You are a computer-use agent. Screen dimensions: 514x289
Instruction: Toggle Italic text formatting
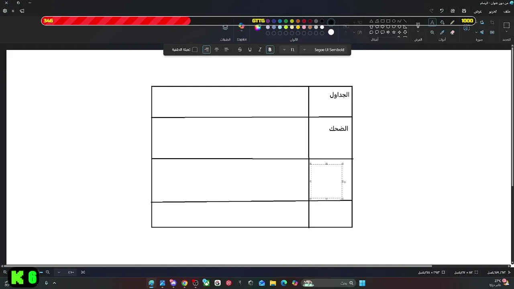point(260,50)
